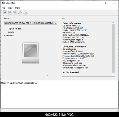Click the 'Firmware version' line
The height and width of the screenshot is (117, 119).
click(x=75, y=58)
